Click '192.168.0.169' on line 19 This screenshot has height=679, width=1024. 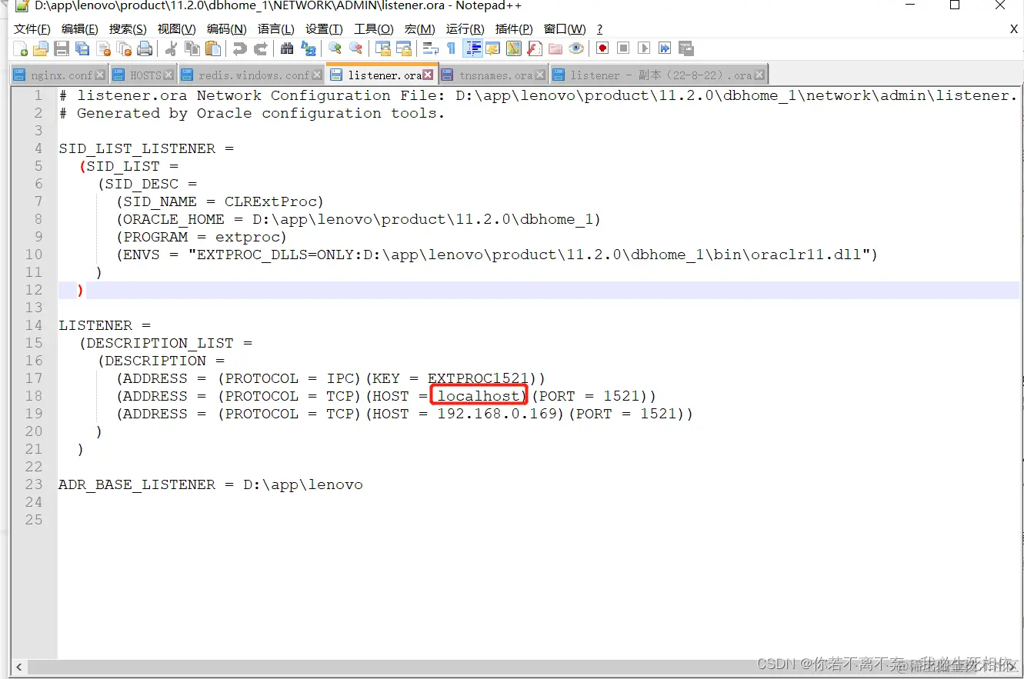(497, 414)
